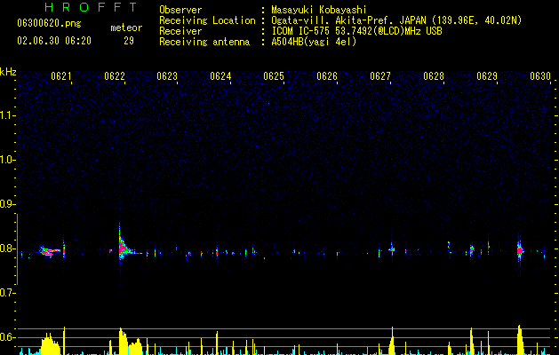Click the meteor count value 29
Viewport: 559px width, 355px height.
(129, 41)
